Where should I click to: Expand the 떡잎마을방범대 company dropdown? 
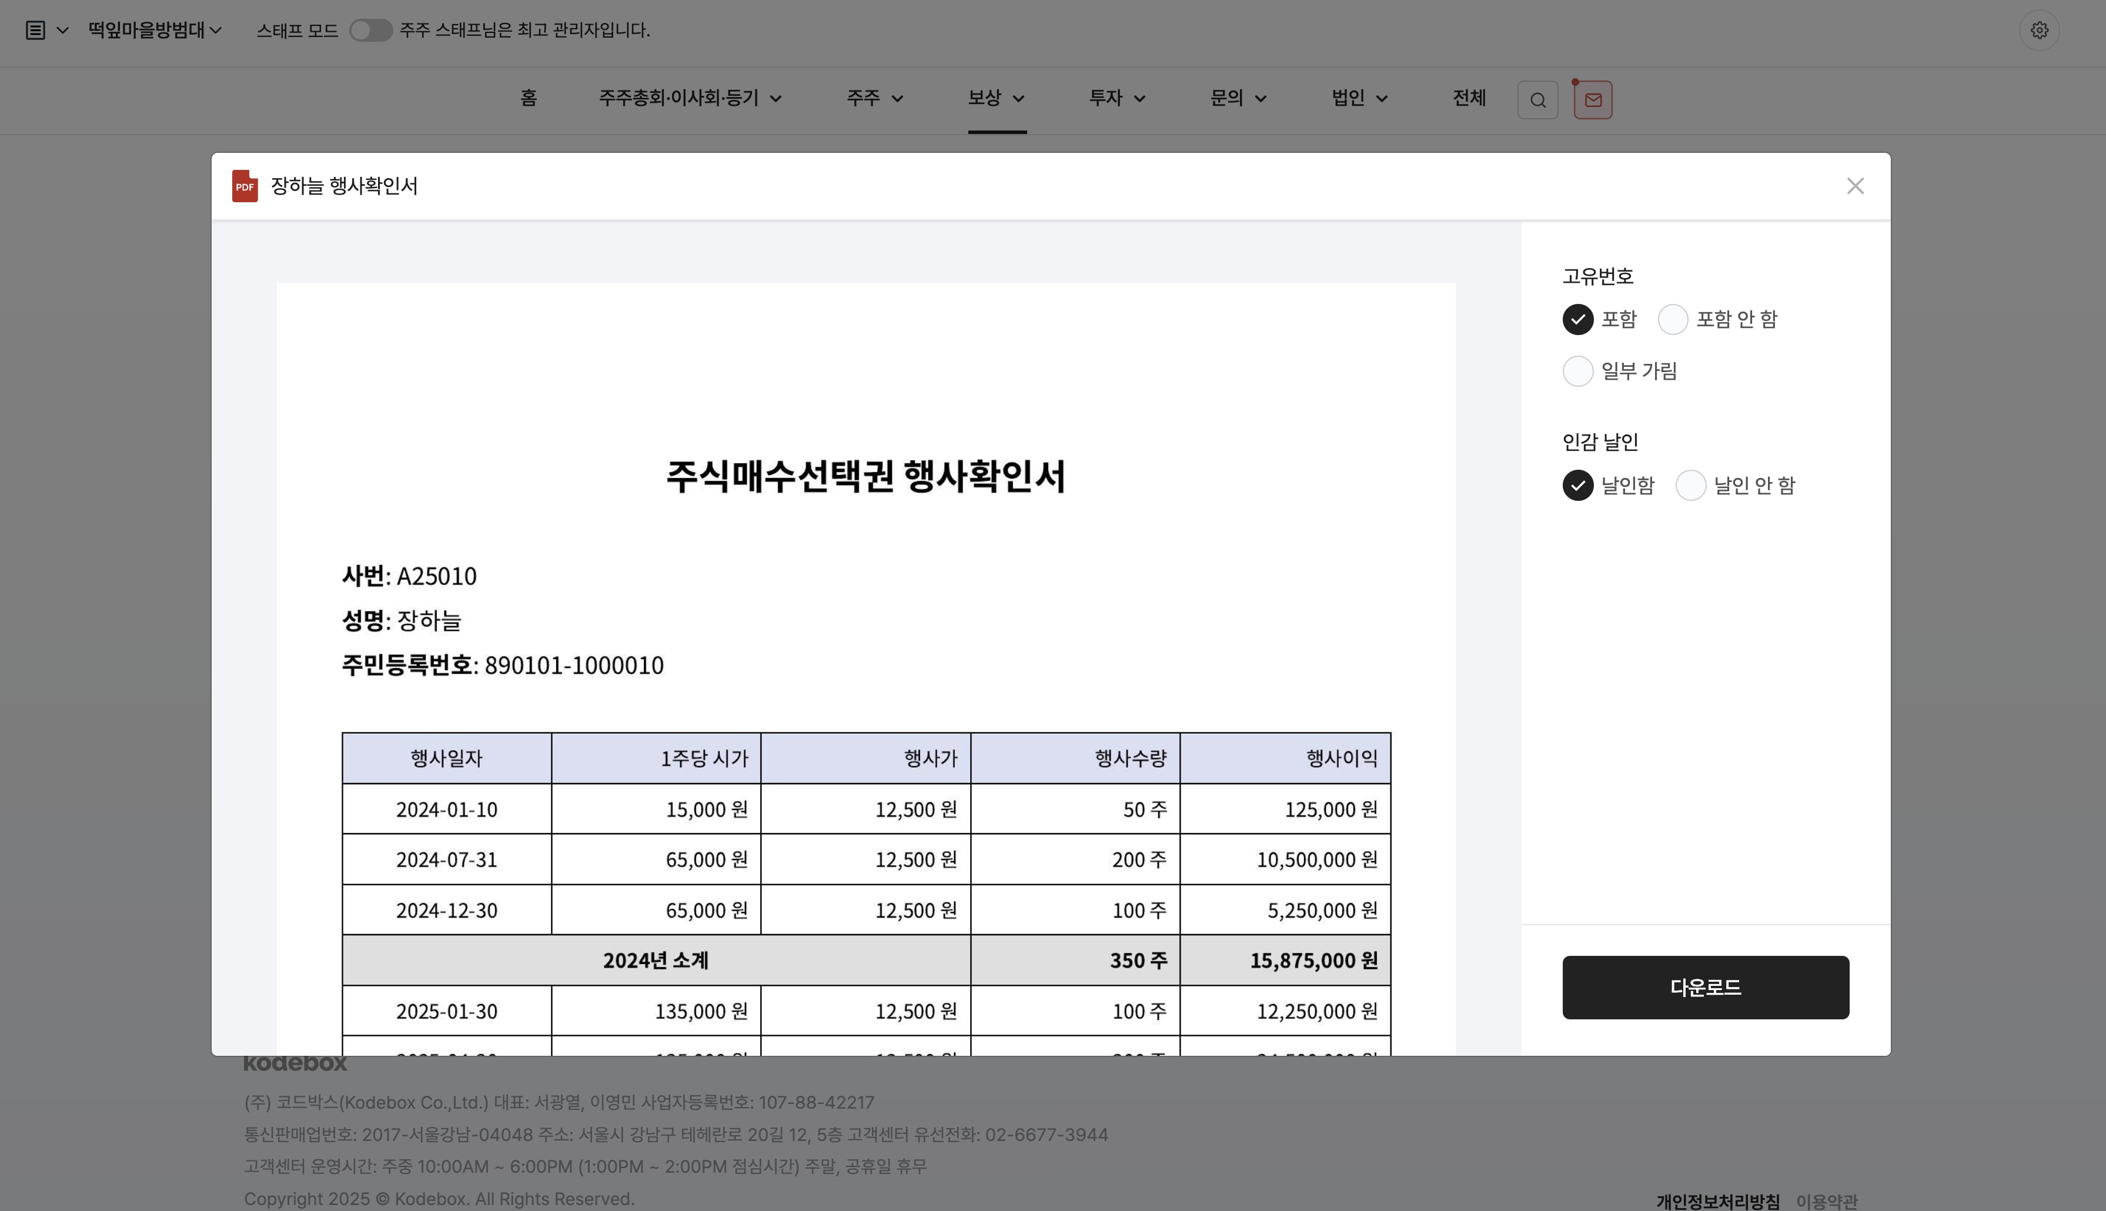155,31
